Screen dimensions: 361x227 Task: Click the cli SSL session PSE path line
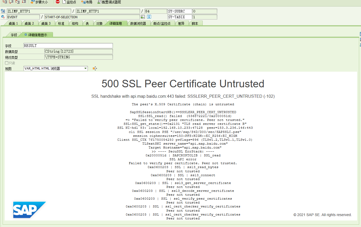[x=185, y=132]
